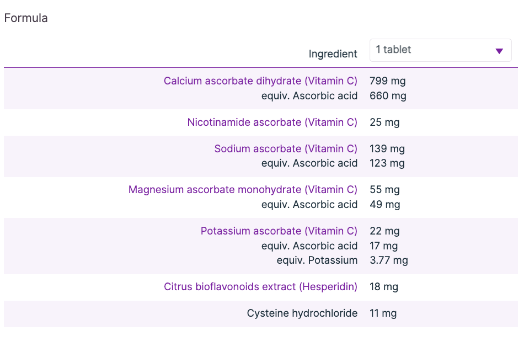
Task: Click the 799 mg calcium ascorbate amount
Action: (387, 81)
